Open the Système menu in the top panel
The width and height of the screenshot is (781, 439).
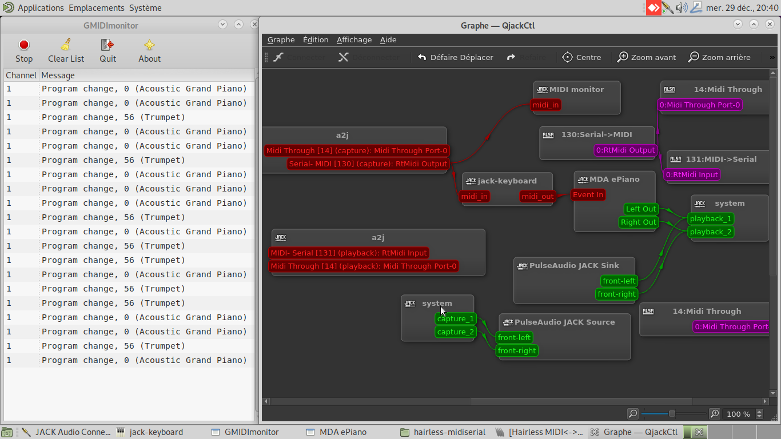pyautogui.click(x=145, y=8)
